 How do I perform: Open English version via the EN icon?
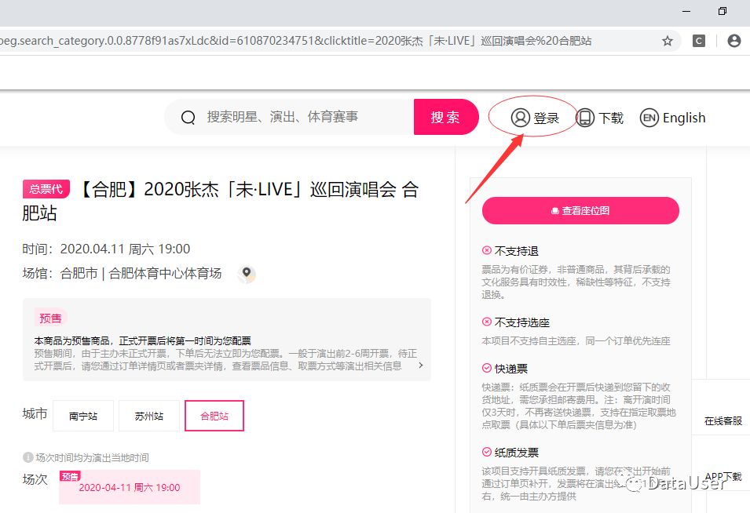coord(649,117)
